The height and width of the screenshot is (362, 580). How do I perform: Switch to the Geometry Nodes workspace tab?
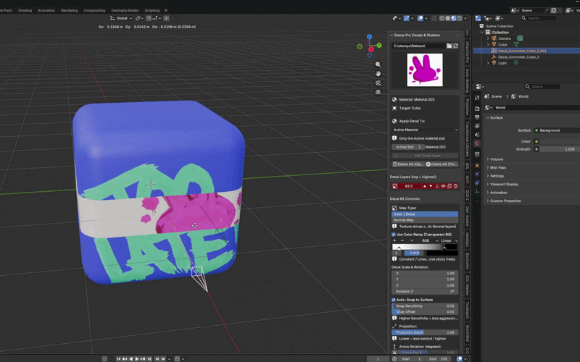tap(125, 10)
